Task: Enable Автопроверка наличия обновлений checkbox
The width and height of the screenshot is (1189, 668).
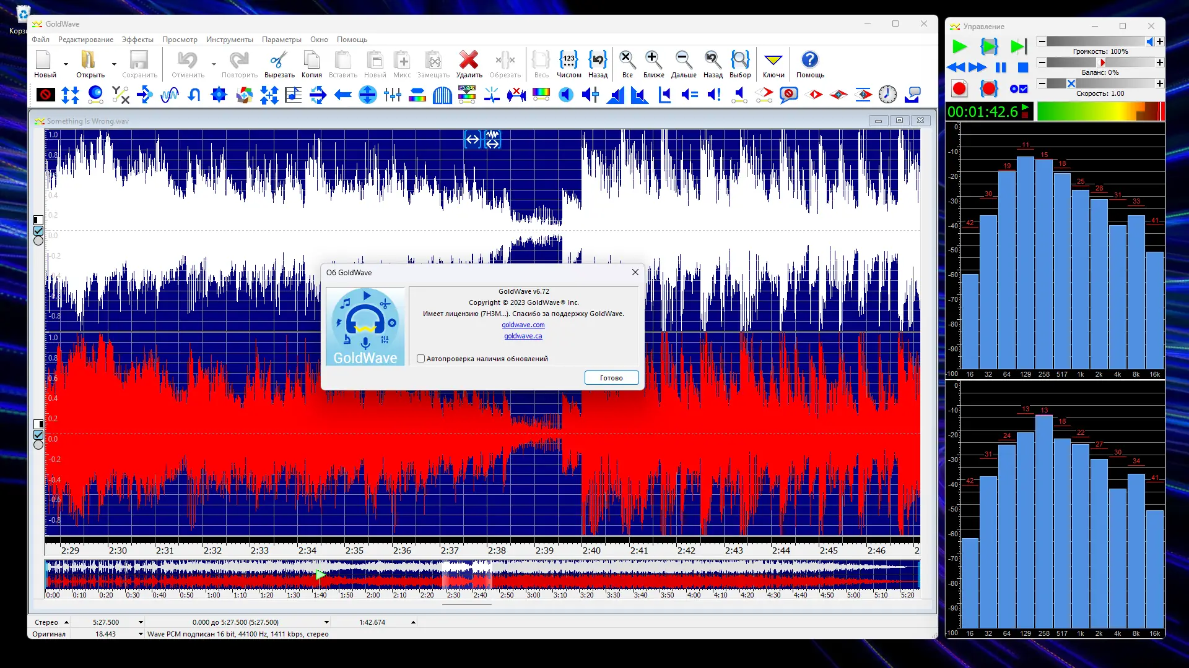Action: coord(421,359)
